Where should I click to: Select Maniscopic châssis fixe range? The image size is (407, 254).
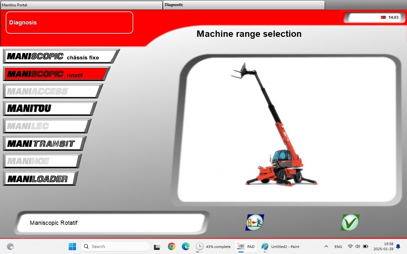pyautogui.click(x=61, y=56)
